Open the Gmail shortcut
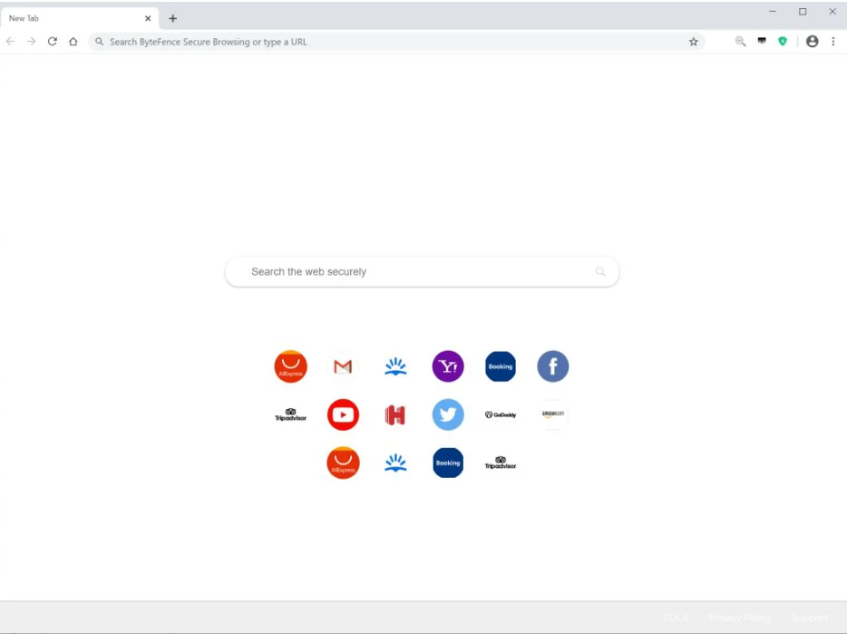This screenshot has height=634, width=847. [343, 366]
